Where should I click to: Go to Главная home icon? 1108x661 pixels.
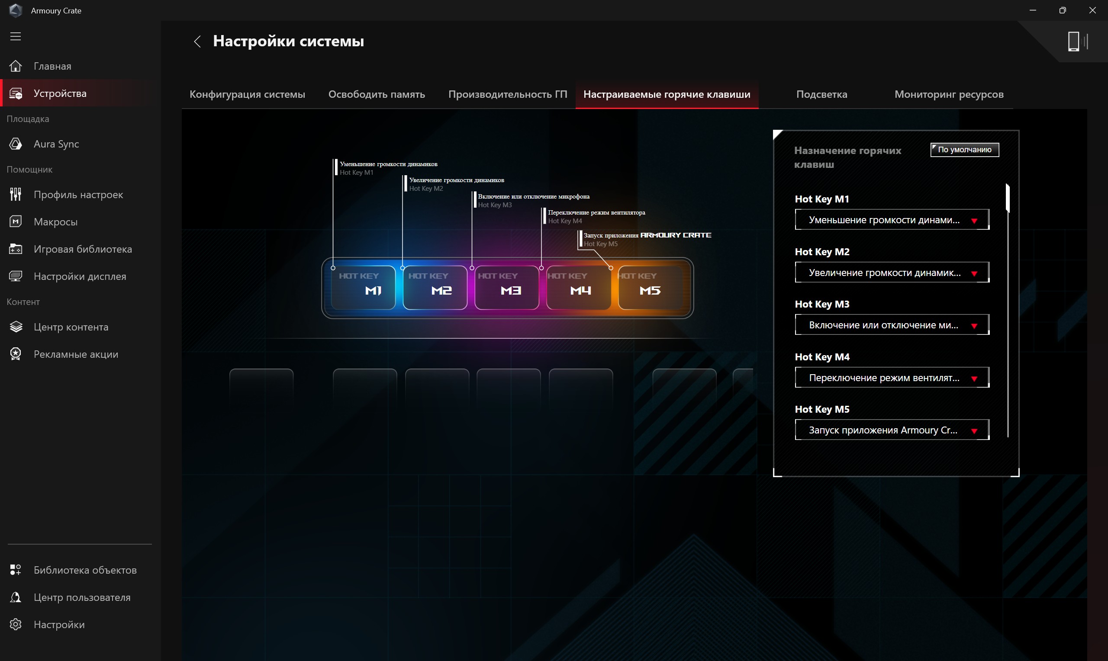point(16,66)
